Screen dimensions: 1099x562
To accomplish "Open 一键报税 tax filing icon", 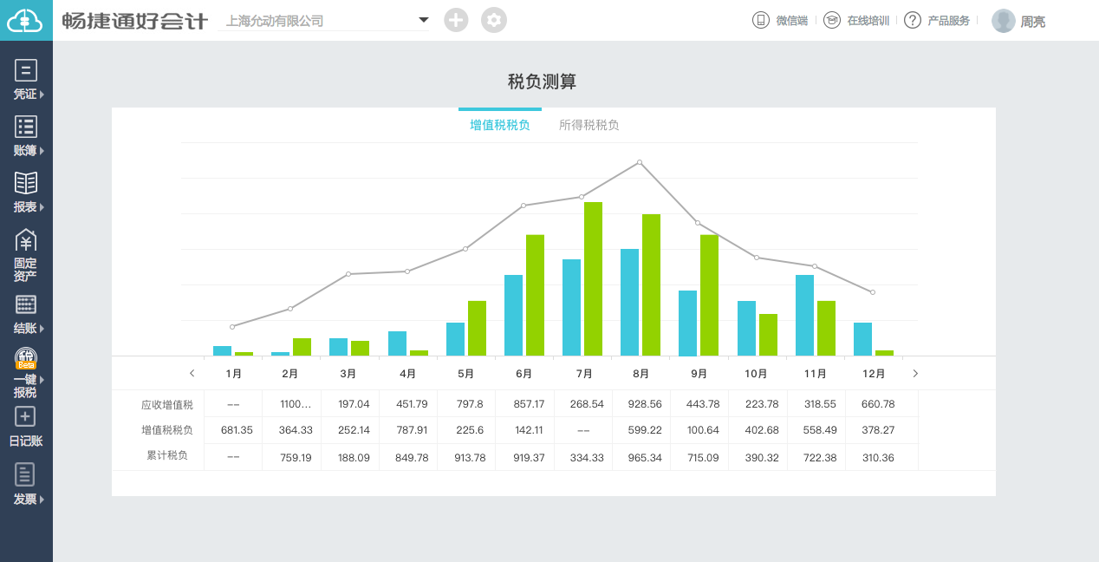I will click(26, 357).
